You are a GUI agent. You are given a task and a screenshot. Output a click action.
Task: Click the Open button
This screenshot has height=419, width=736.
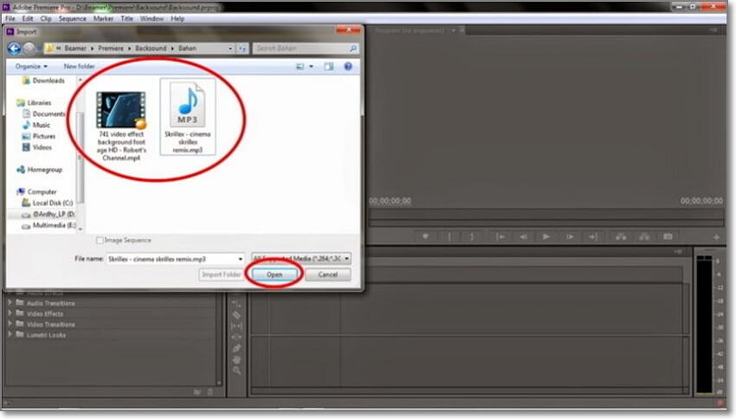pyautogui.click(x=274, y=274)
